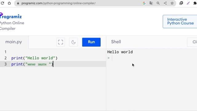Viewport: 197px width, 111px height.
Task: Toggle fullscreen editor mode
Action: point(61,42)
